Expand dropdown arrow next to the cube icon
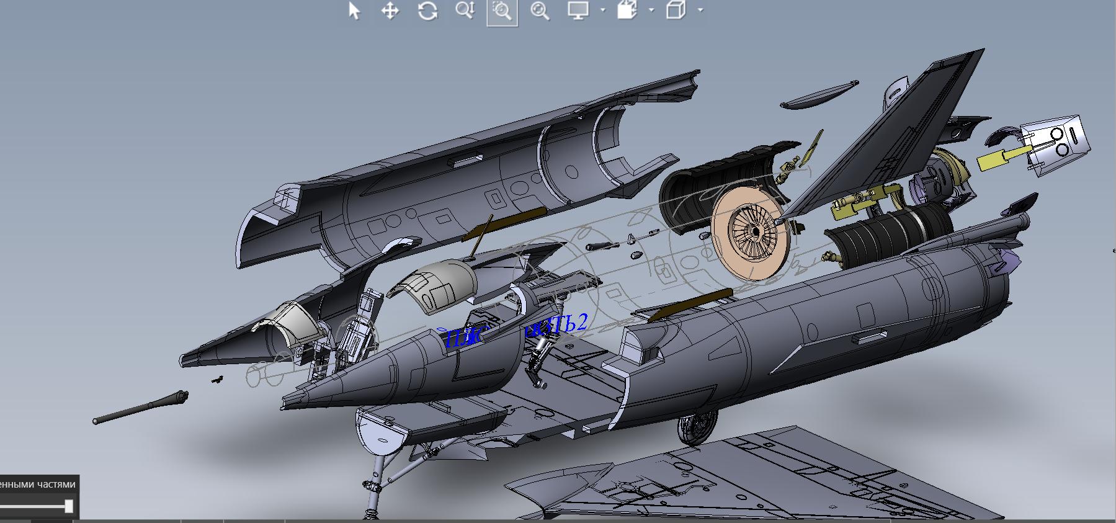1116x523 pixels. click(700, 11)
